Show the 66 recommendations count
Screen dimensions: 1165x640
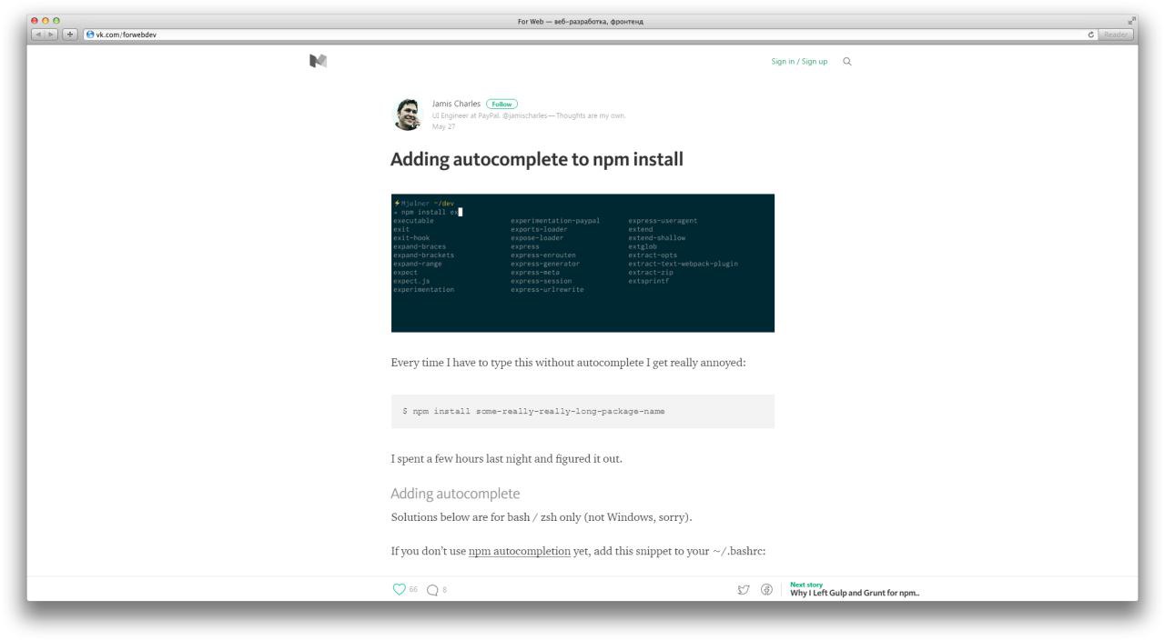[x=413, y=590]
